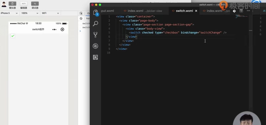Open the editor More Actions ellipsis
The height and width of the screenshot is (125, 266).
(248, 11)
